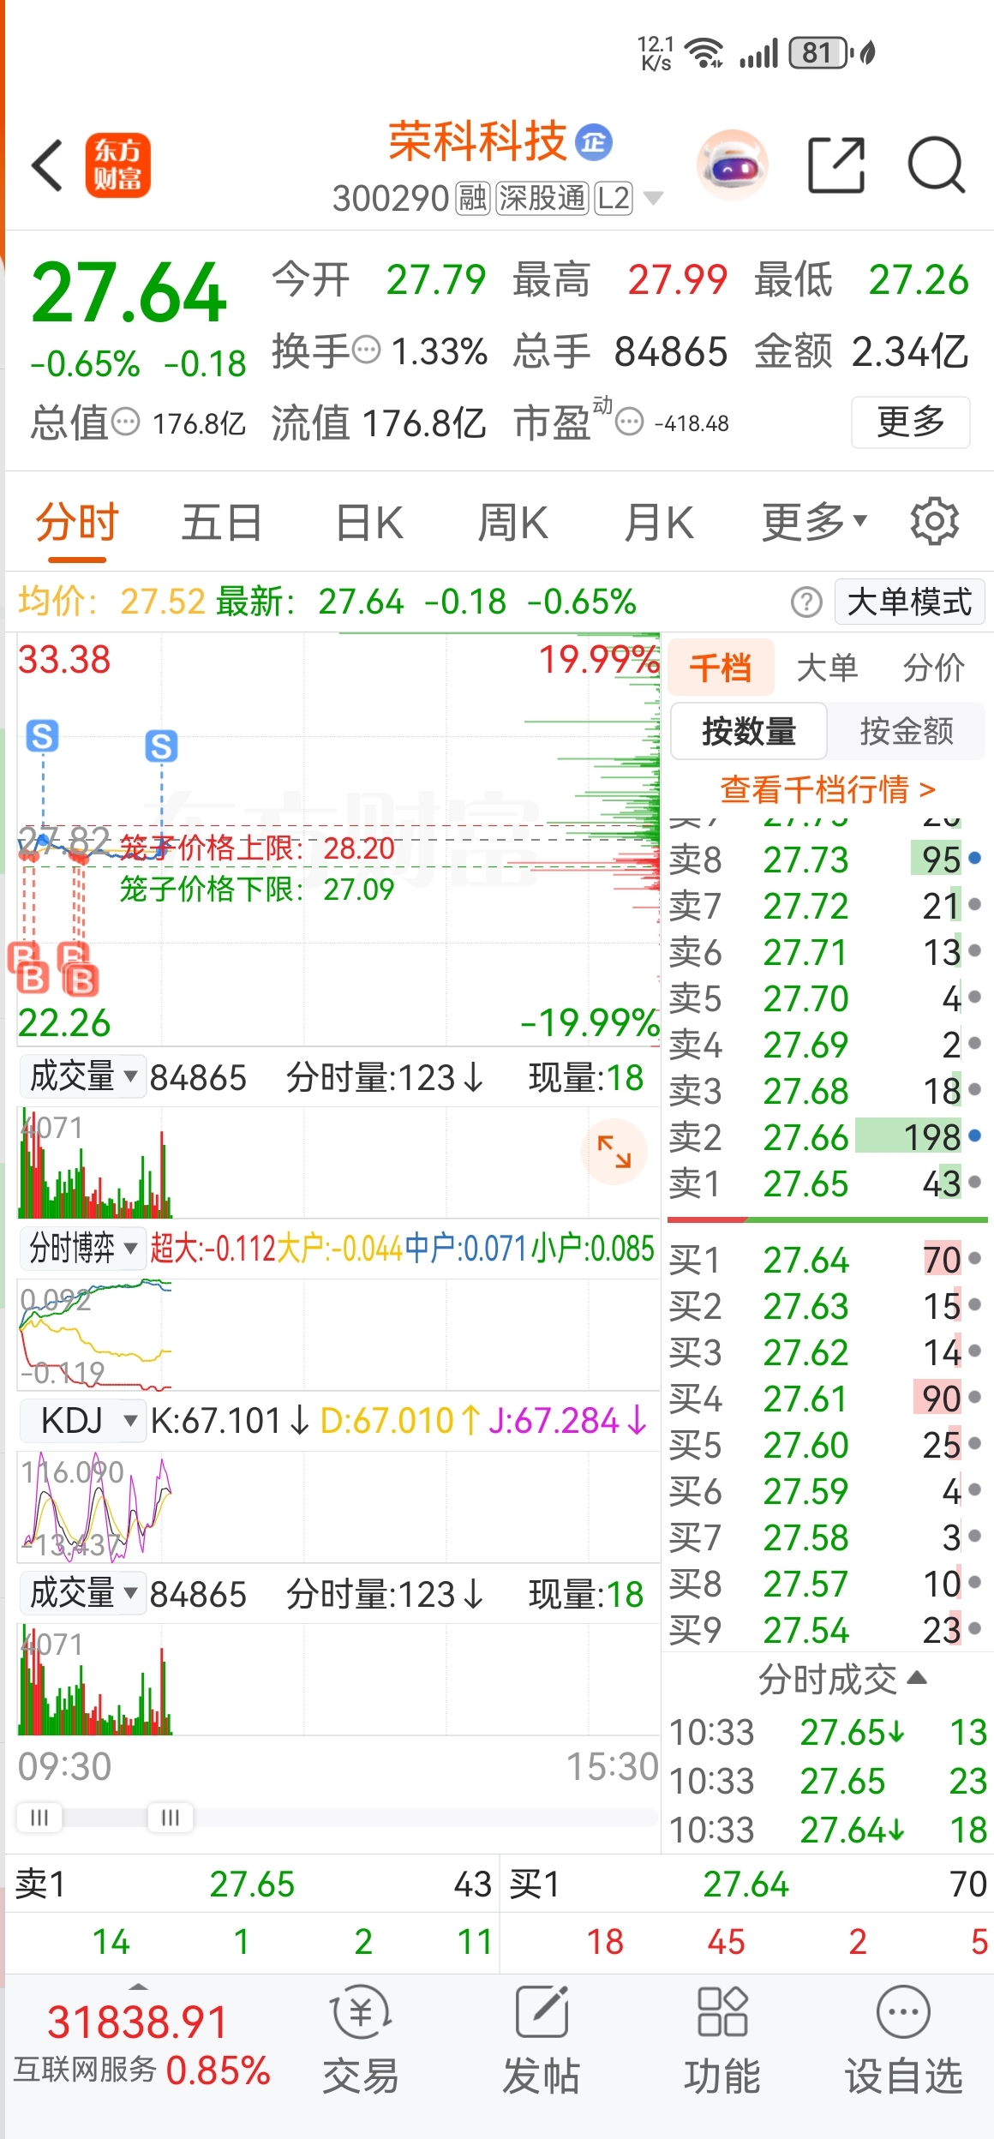Open the 东方财富 logo home icon
994x2139 pixels.
click(x=117, y=165)
